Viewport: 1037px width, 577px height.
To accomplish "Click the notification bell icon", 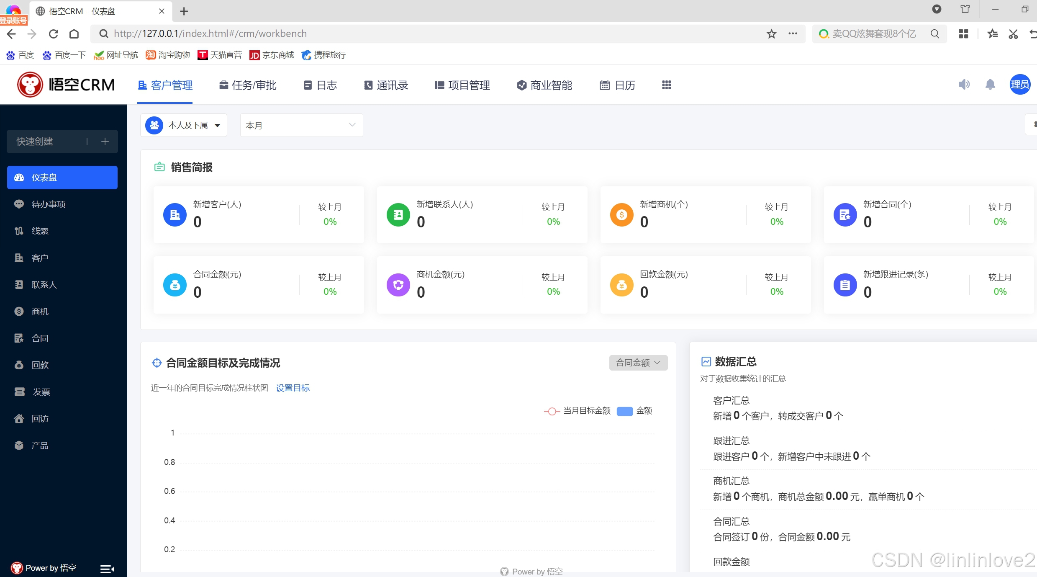I will click(990, 85).
